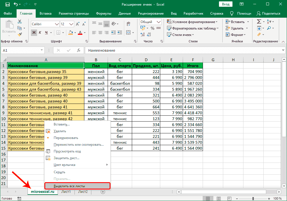Image resolution: width=287 pixels, height=201 pixels.
Task: Click the Find magnifier icon in Редактирование
Action: pyautogui.click(x=269, y=28)
